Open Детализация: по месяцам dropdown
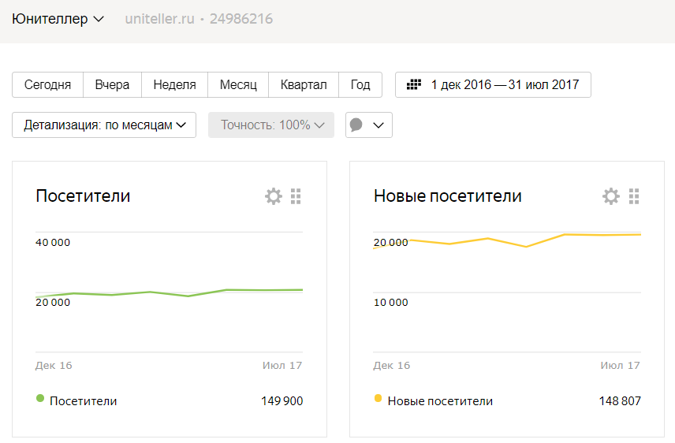Screen dimensions: 675x443 pos(104,125)
